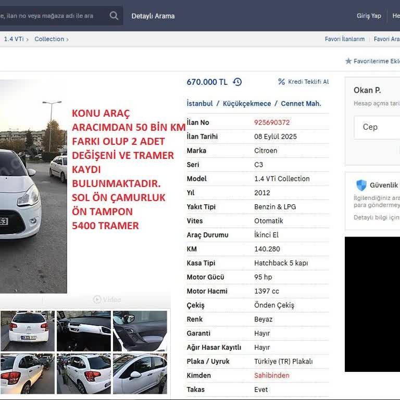The width and height of the screenshot is (400, 400).
Task: Open the price history clock icon
Action: click(x=238, y=82)
